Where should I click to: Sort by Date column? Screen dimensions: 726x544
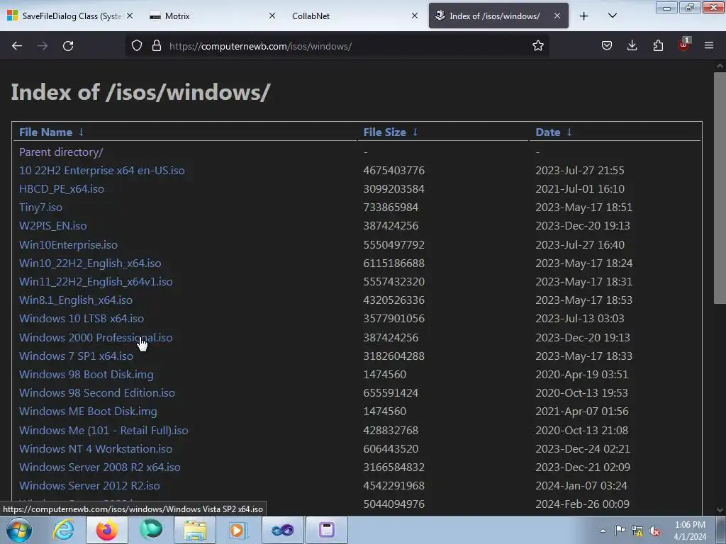click(548, 132)
